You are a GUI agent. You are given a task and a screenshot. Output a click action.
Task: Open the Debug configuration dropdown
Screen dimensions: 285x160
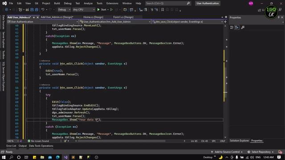point(64,10)
